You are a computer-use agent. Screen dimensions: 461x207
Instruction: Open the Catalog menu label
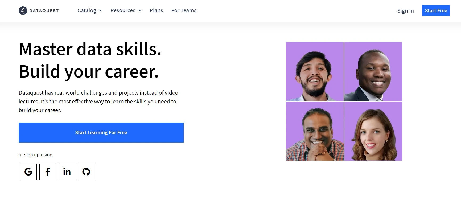pos(87,10)
